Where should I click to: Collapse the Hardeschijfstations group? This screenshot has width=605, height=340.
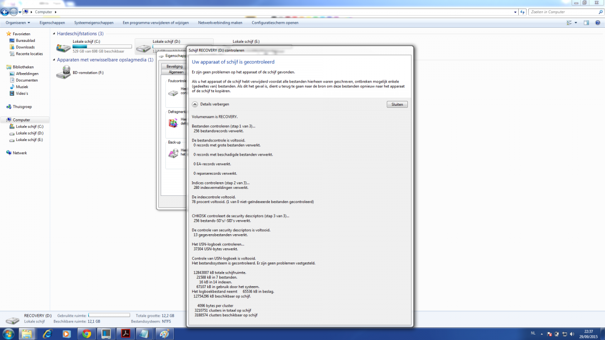click(x=54, y=34)
